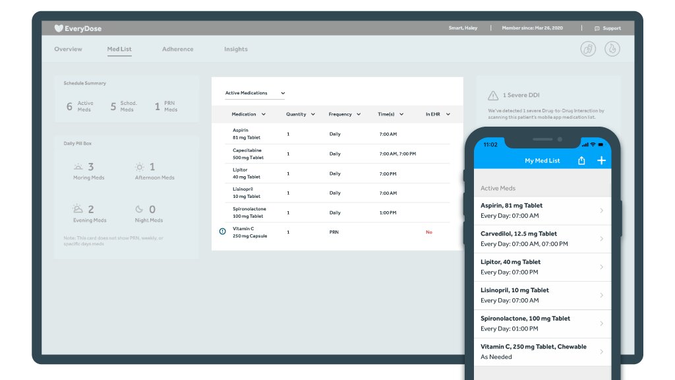
Task: Tap Carvedilol, 12.5 mg Tablet on phone
Action: coord(543,239)
